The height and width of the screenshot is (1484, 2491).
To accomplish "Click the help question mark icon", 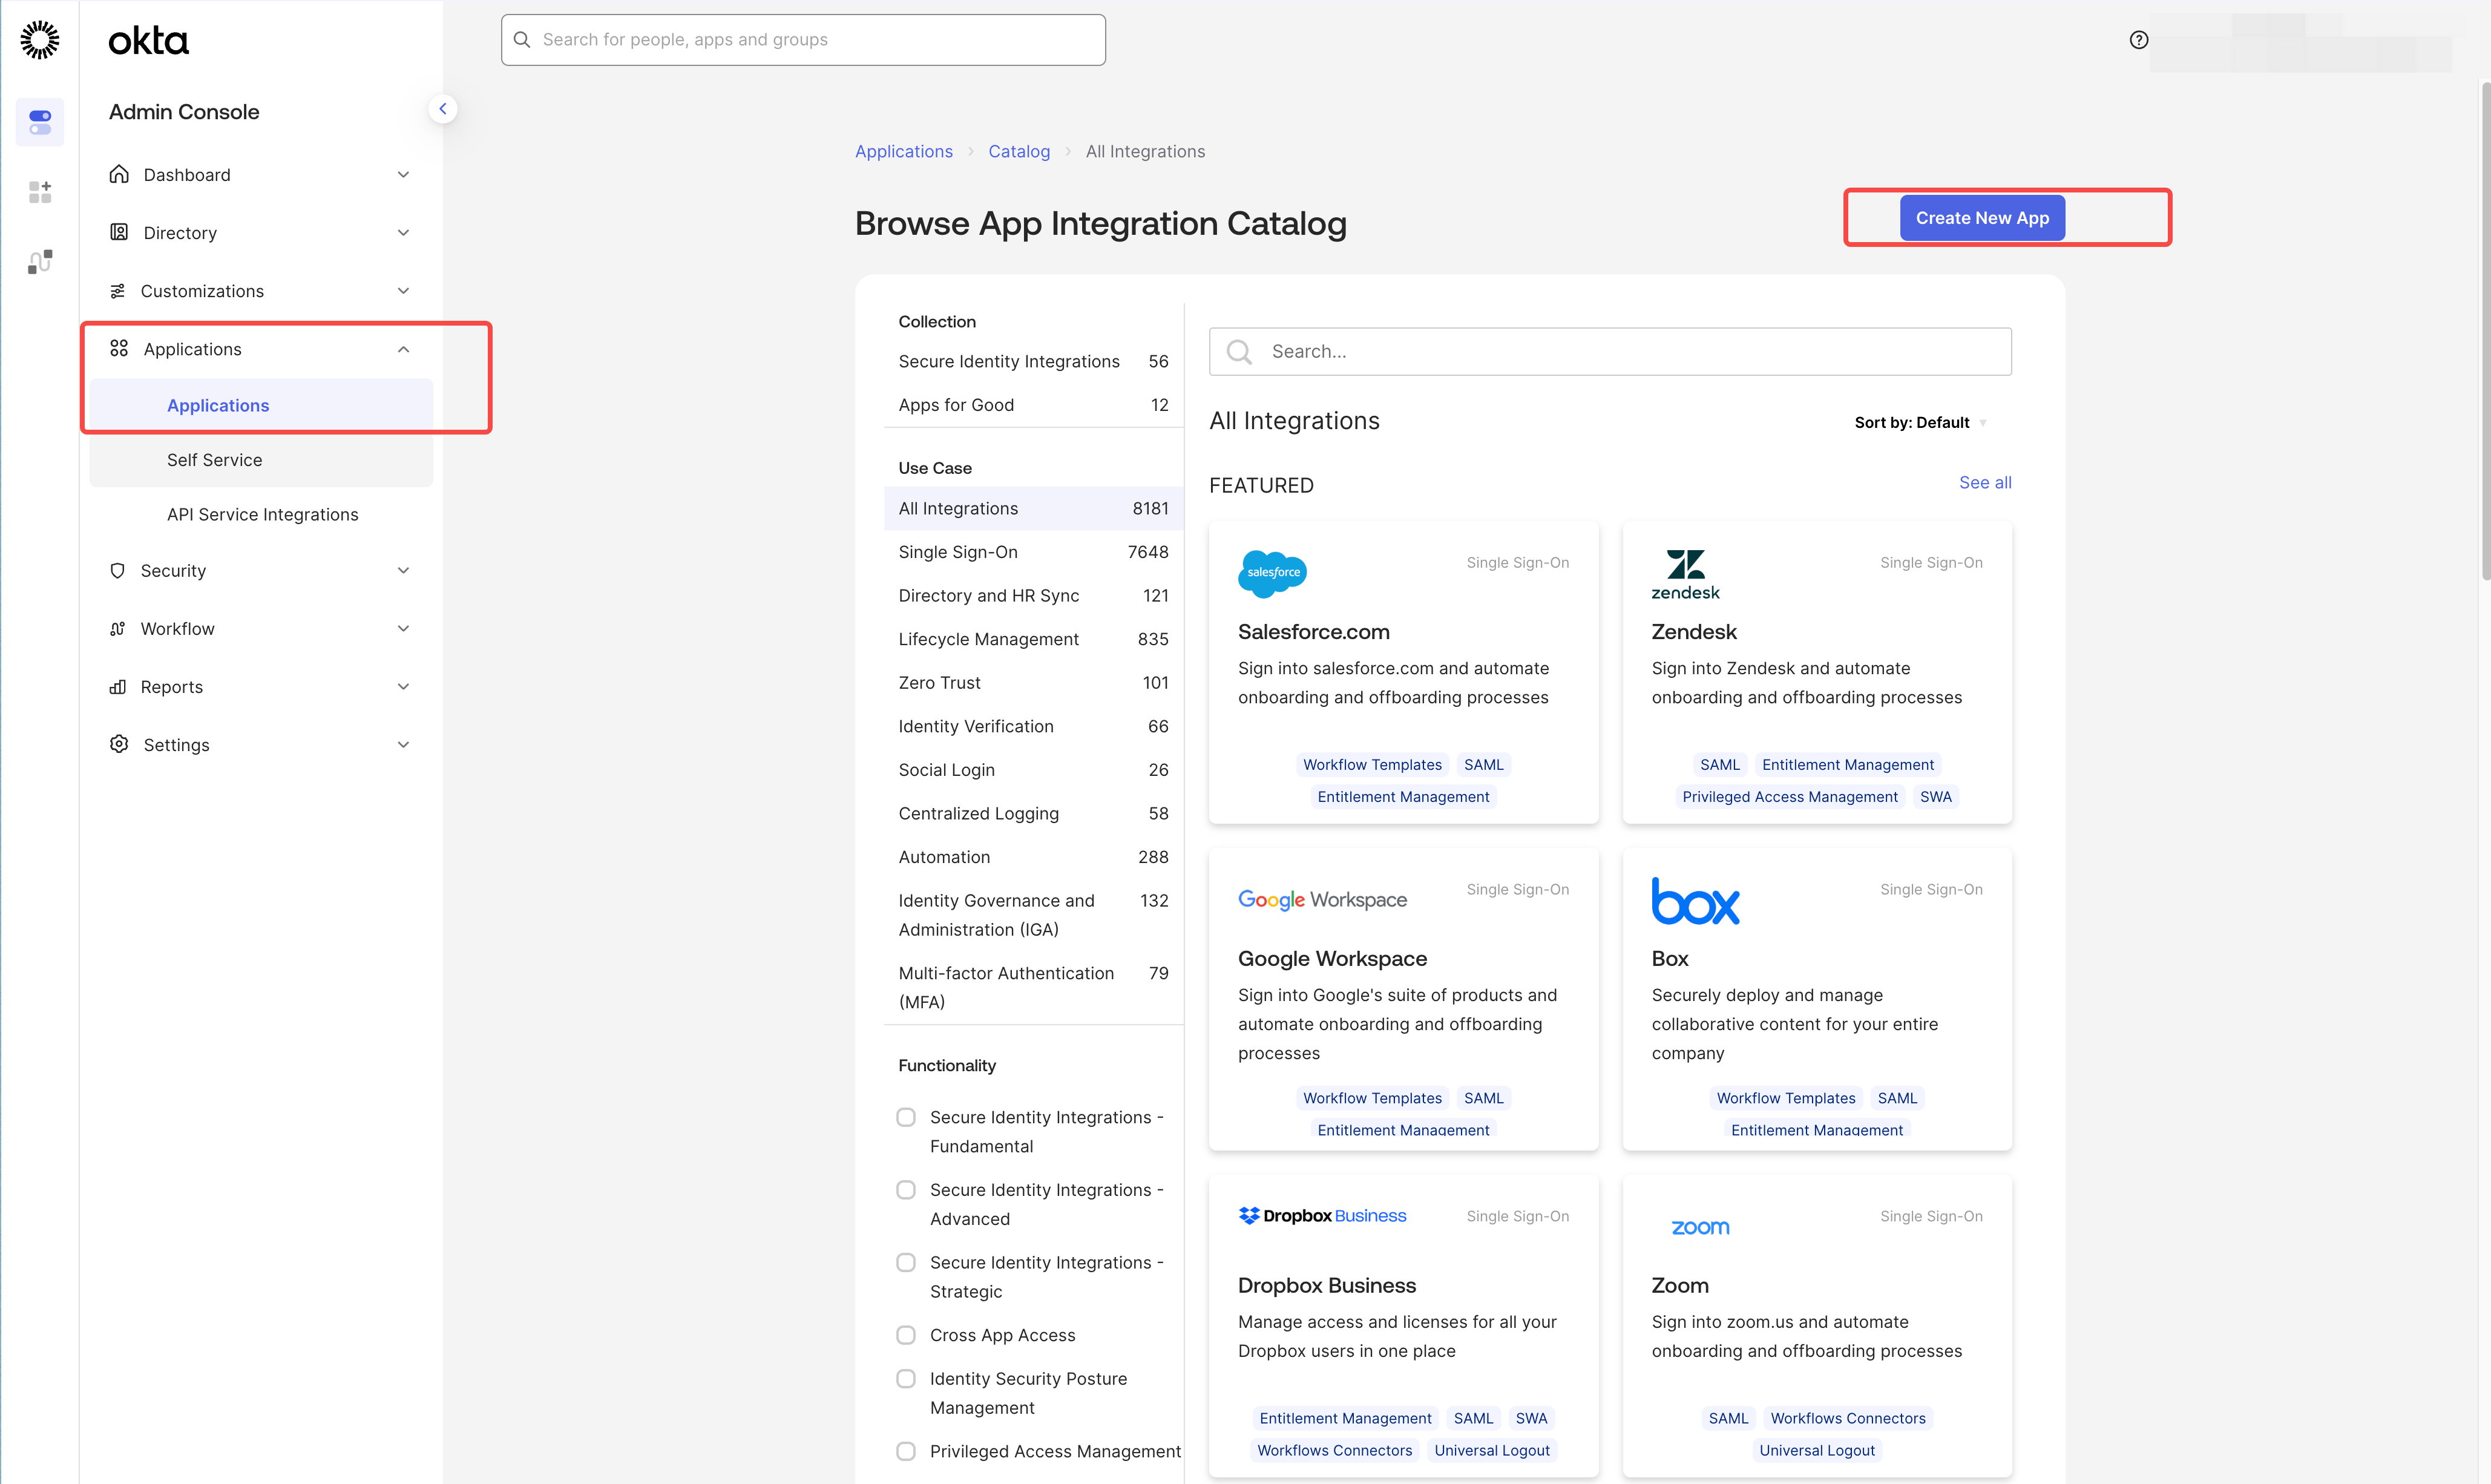I will coord(2138,40).
